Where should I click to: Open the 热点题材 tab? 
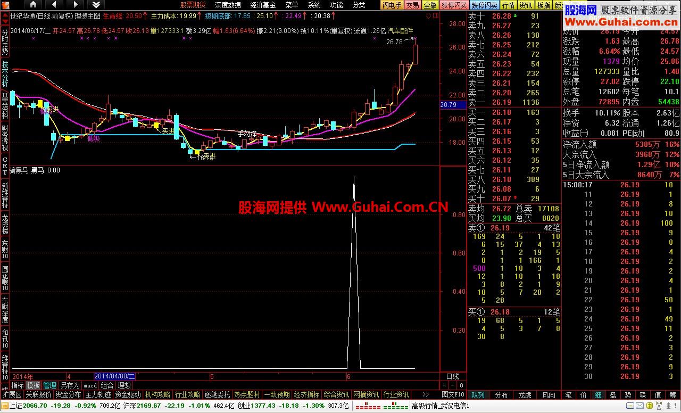click(247, 394)
